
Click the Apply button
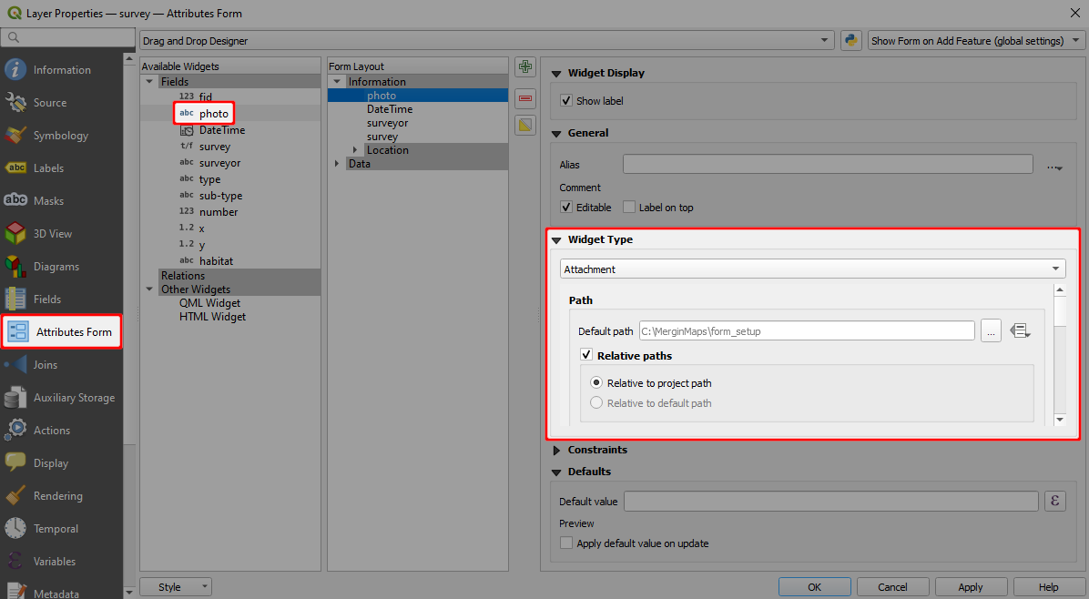click(x=971, y=586)
